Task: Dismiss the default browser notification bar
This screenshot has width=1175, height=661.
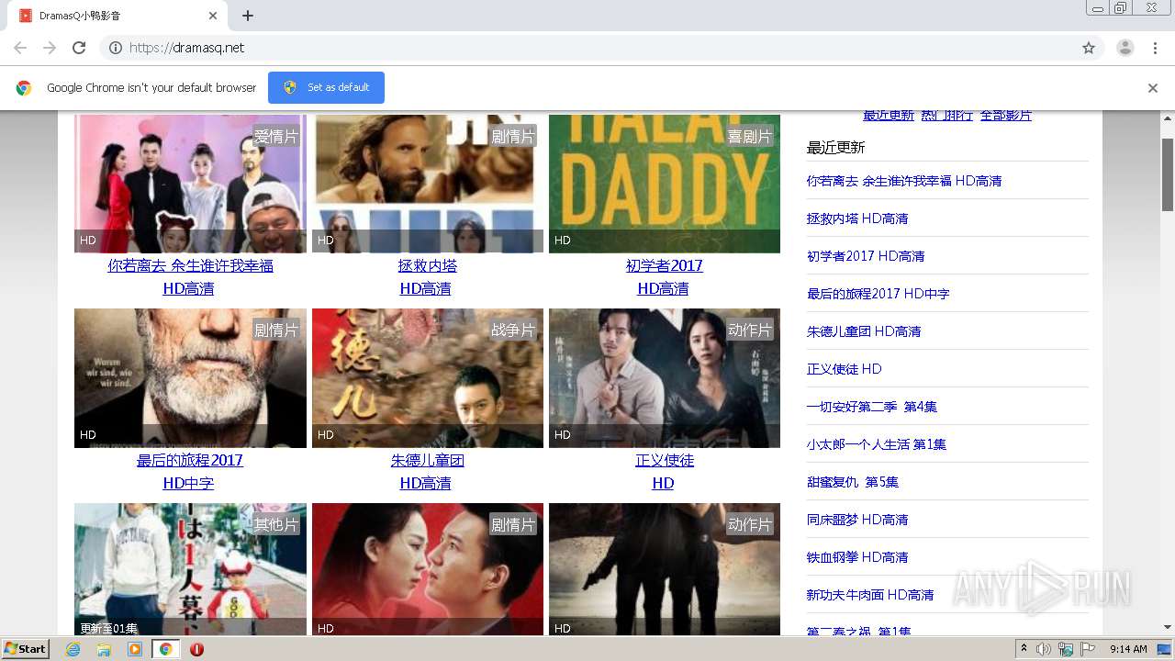Action: (x=1153, y=88)
